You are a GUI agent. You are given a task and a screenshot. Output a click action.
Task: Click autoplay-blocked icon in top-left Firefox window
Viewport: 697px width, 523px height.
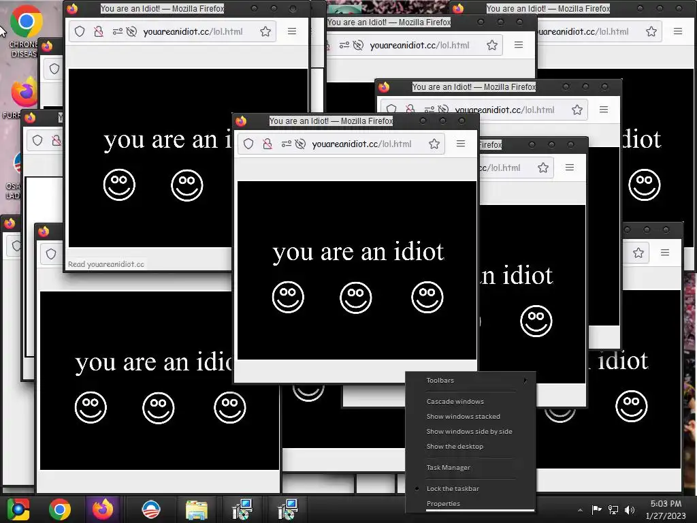click(131, 31)
